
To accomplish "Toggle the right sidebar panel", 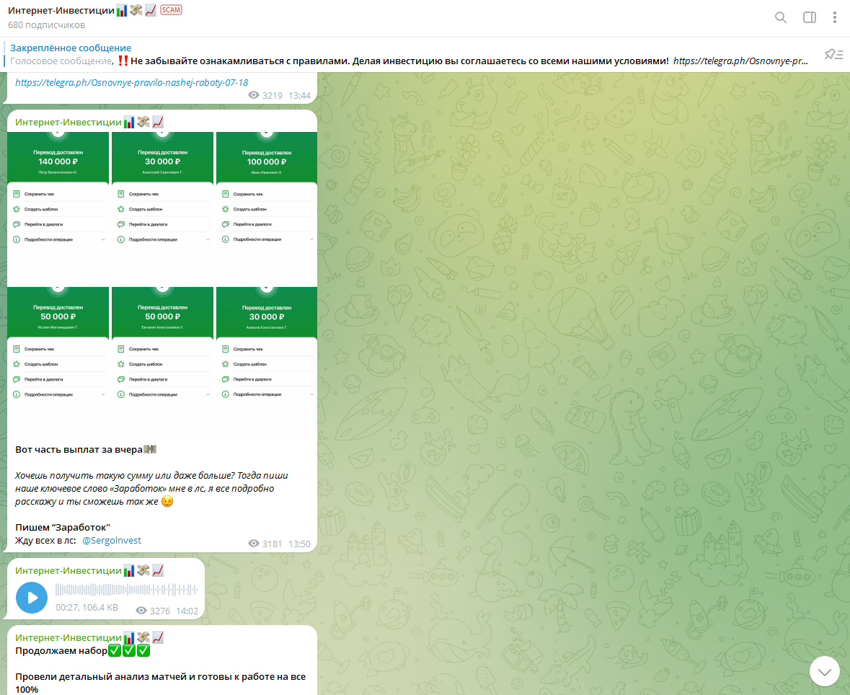I will pyautogui.click(x=809, y=17).
